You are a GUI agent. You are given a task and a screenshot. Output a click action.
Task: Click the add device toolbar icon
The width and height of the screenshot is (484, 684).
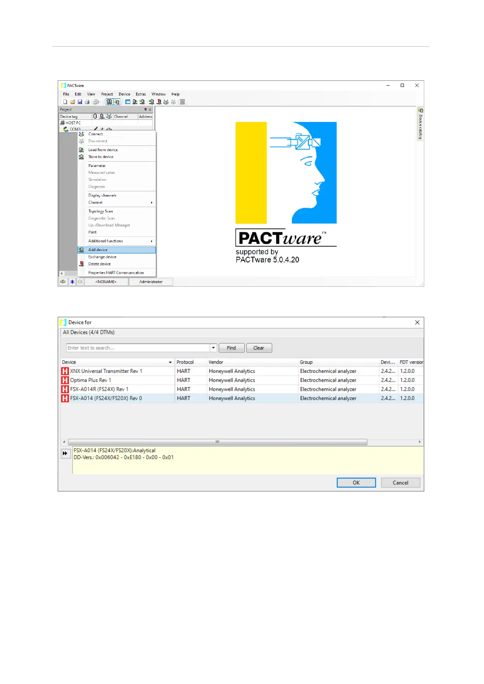click(x=152, y=102)
